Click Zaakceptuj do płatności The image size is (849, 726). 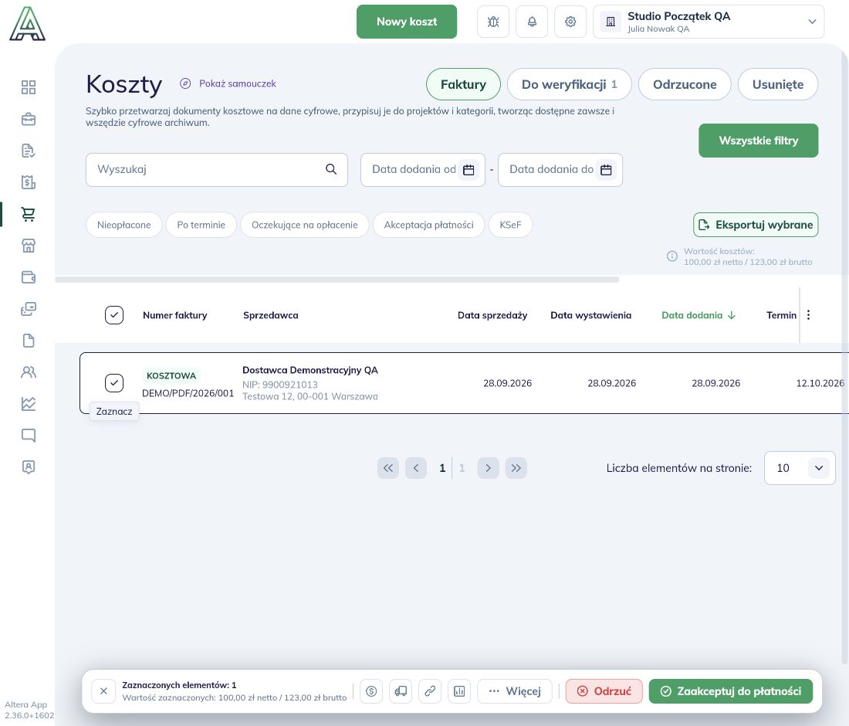[731, 691]
